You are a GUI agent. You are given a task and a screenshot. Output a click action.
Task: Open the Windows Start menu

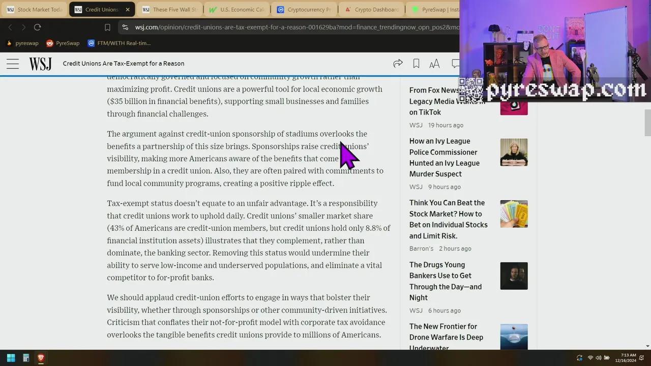pyautogui.click(x=11, y=358)
